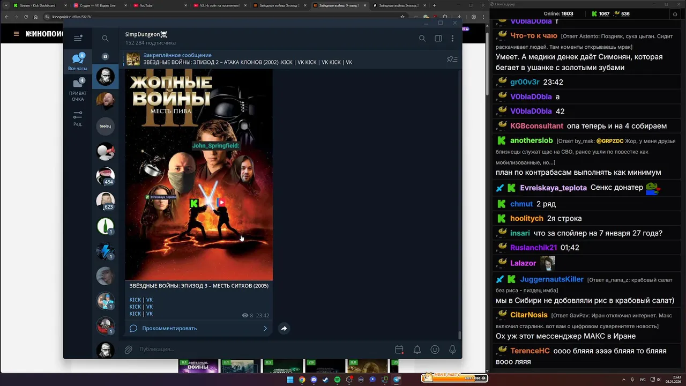Focus the 'Публикация...' message field

[x=263, y=350]
